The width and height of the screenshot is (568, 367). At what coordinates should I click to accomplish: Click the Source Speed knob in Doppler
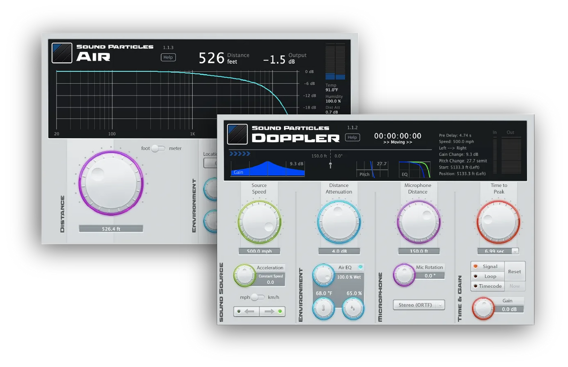pos(259,222)
